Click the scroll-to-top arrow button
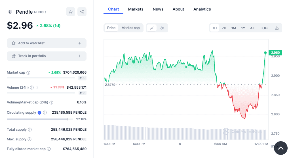289x158 pixels. [x=281, y=148]
